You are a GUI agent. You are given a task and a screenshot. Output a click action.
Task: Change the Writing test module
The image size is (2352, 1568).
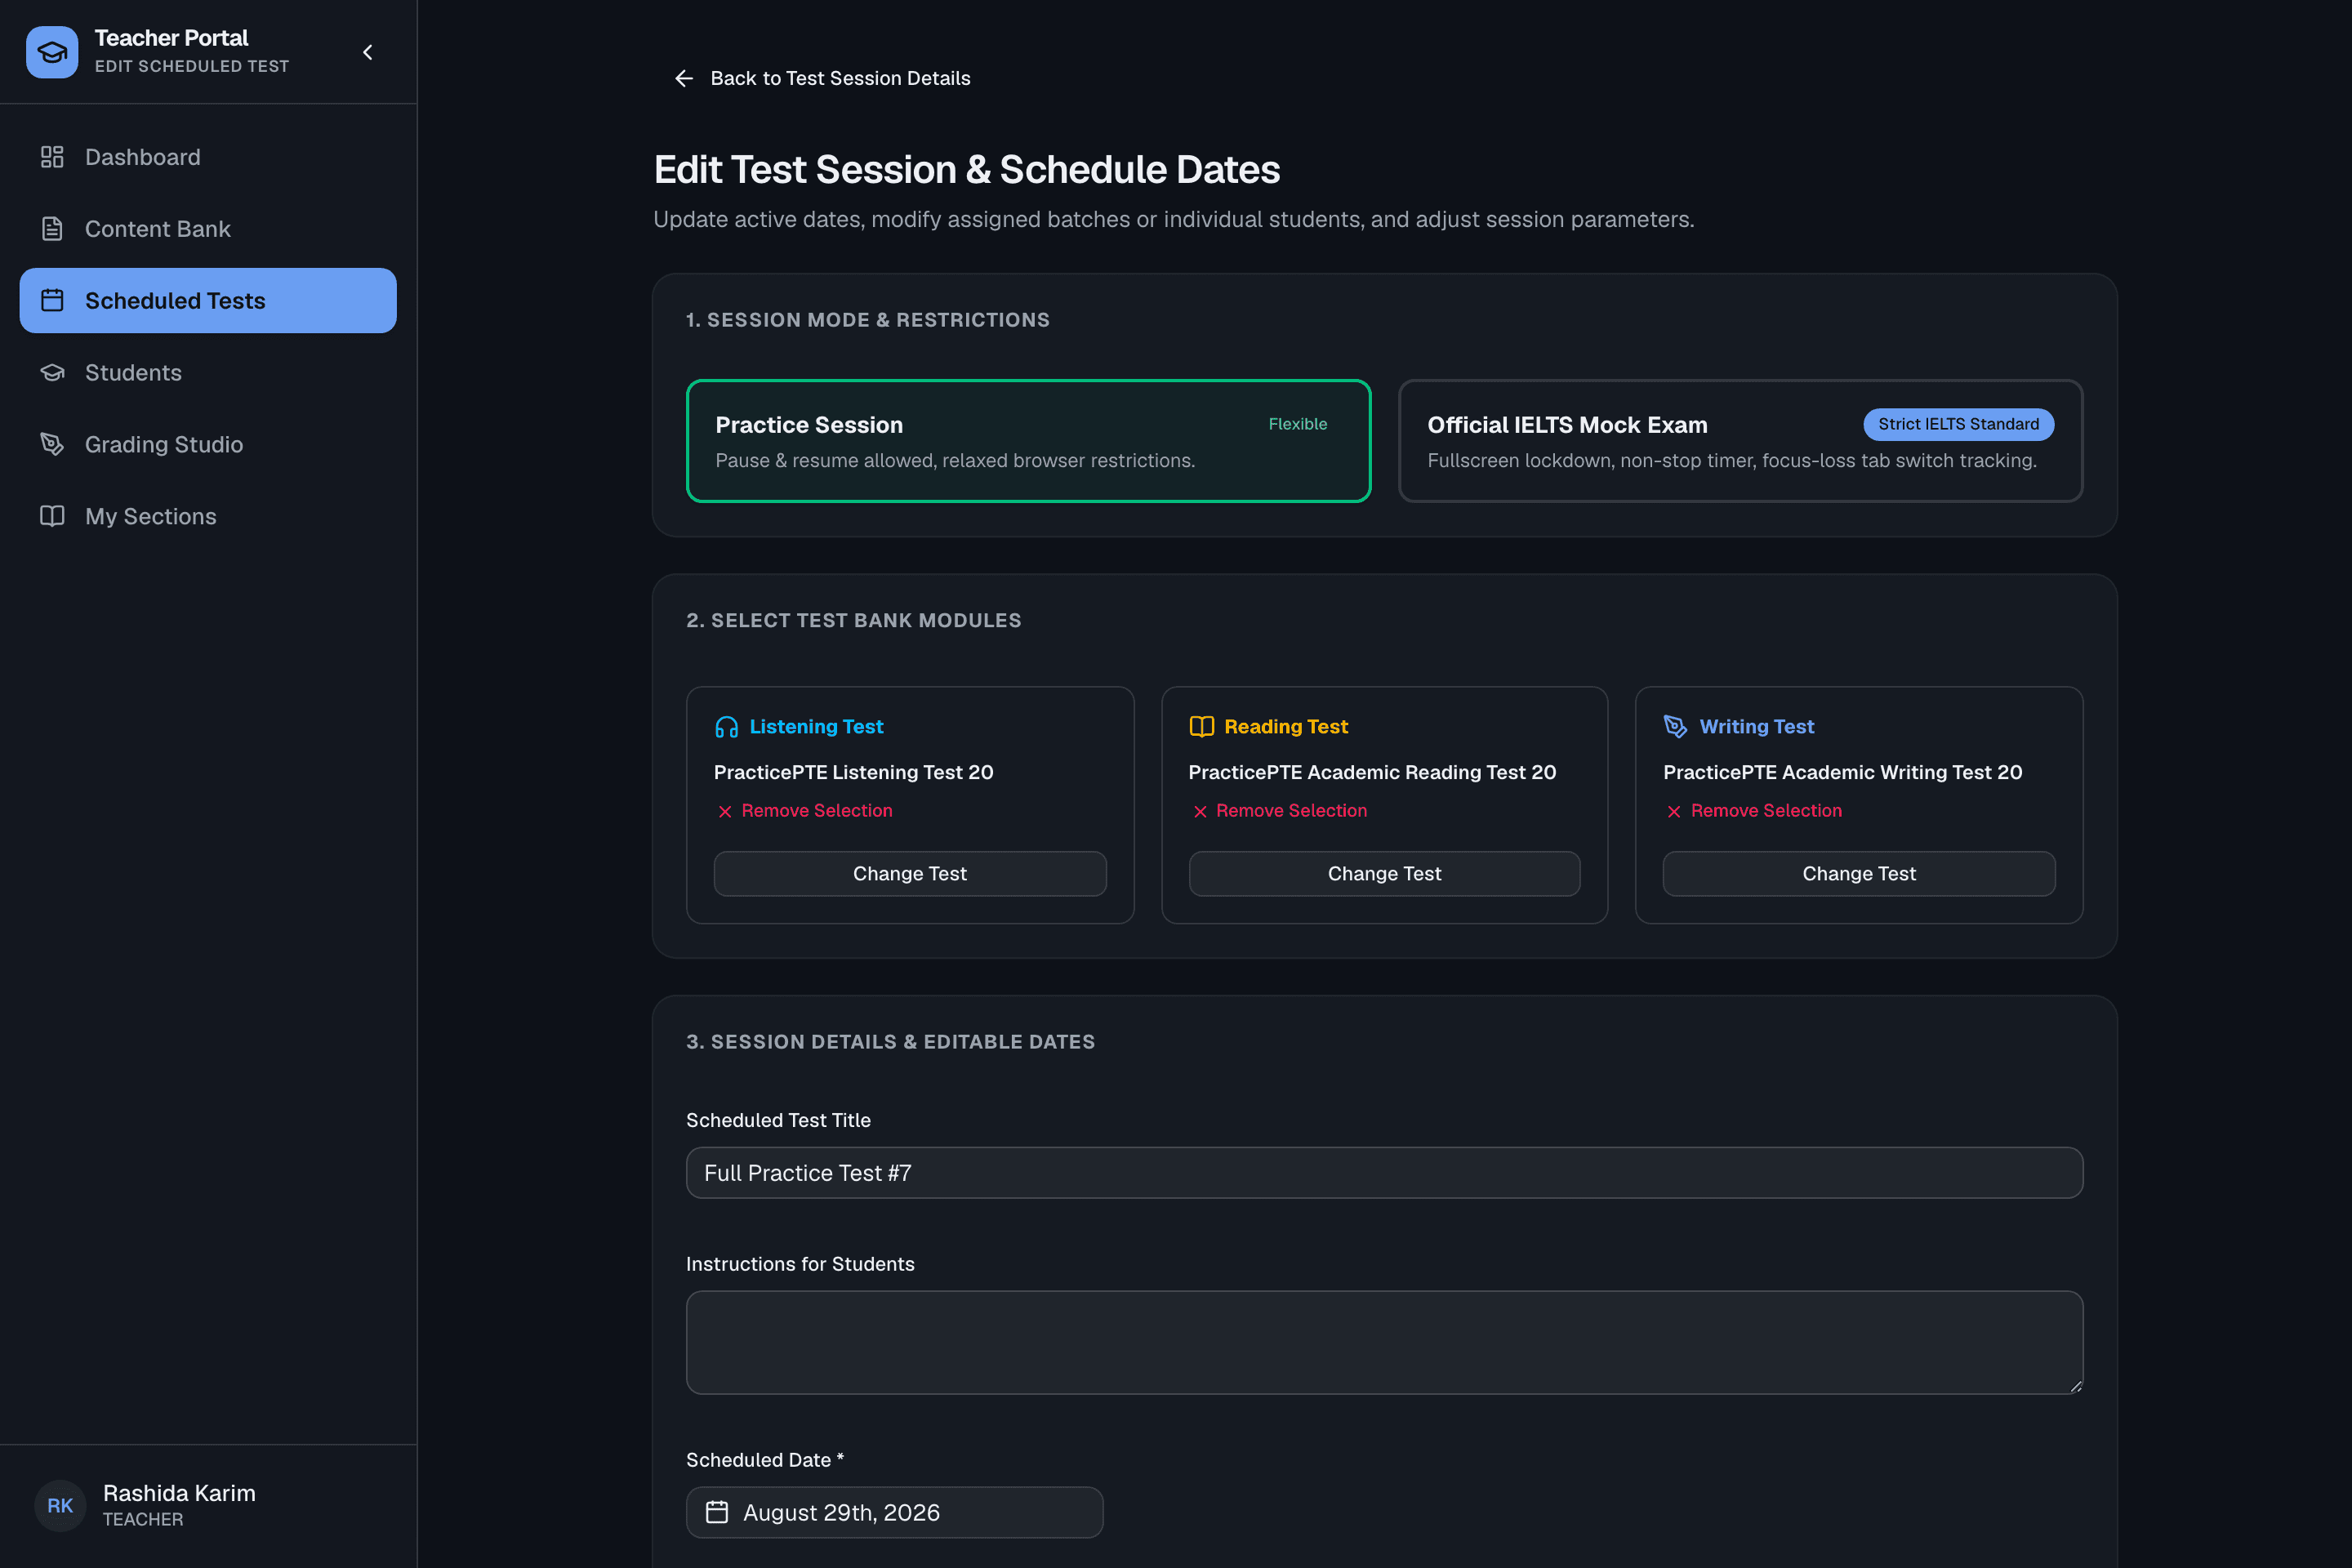1859,874
